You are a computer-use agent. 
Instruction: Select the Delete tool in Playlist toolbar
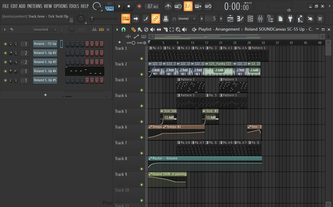click(x=146, y=29)
